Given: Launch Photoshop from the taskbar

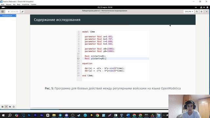Looking at the screenshot, I should [x=29, y=115].
